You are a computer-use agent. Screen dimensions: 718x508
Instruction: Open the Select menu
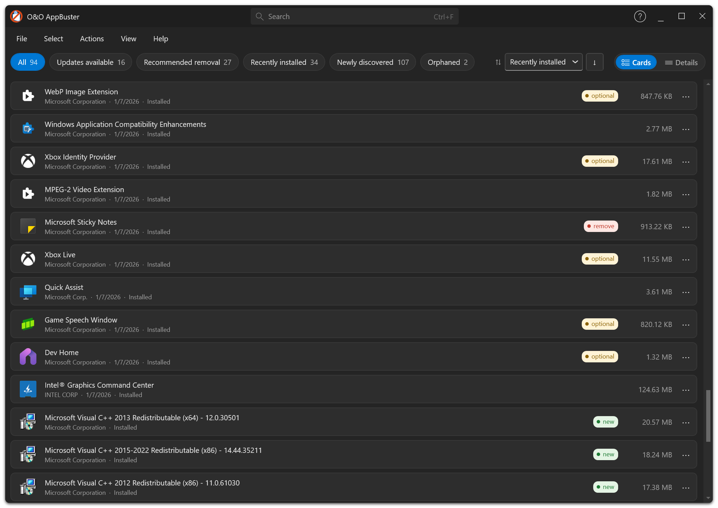(53, 38)
